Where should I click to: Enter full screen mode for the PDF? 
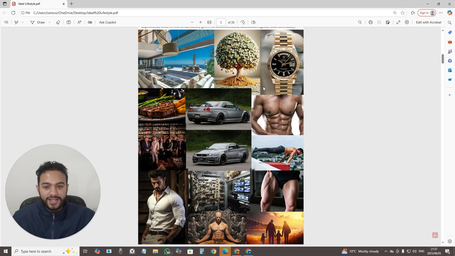pyautogui.click(x=398, y=22)
